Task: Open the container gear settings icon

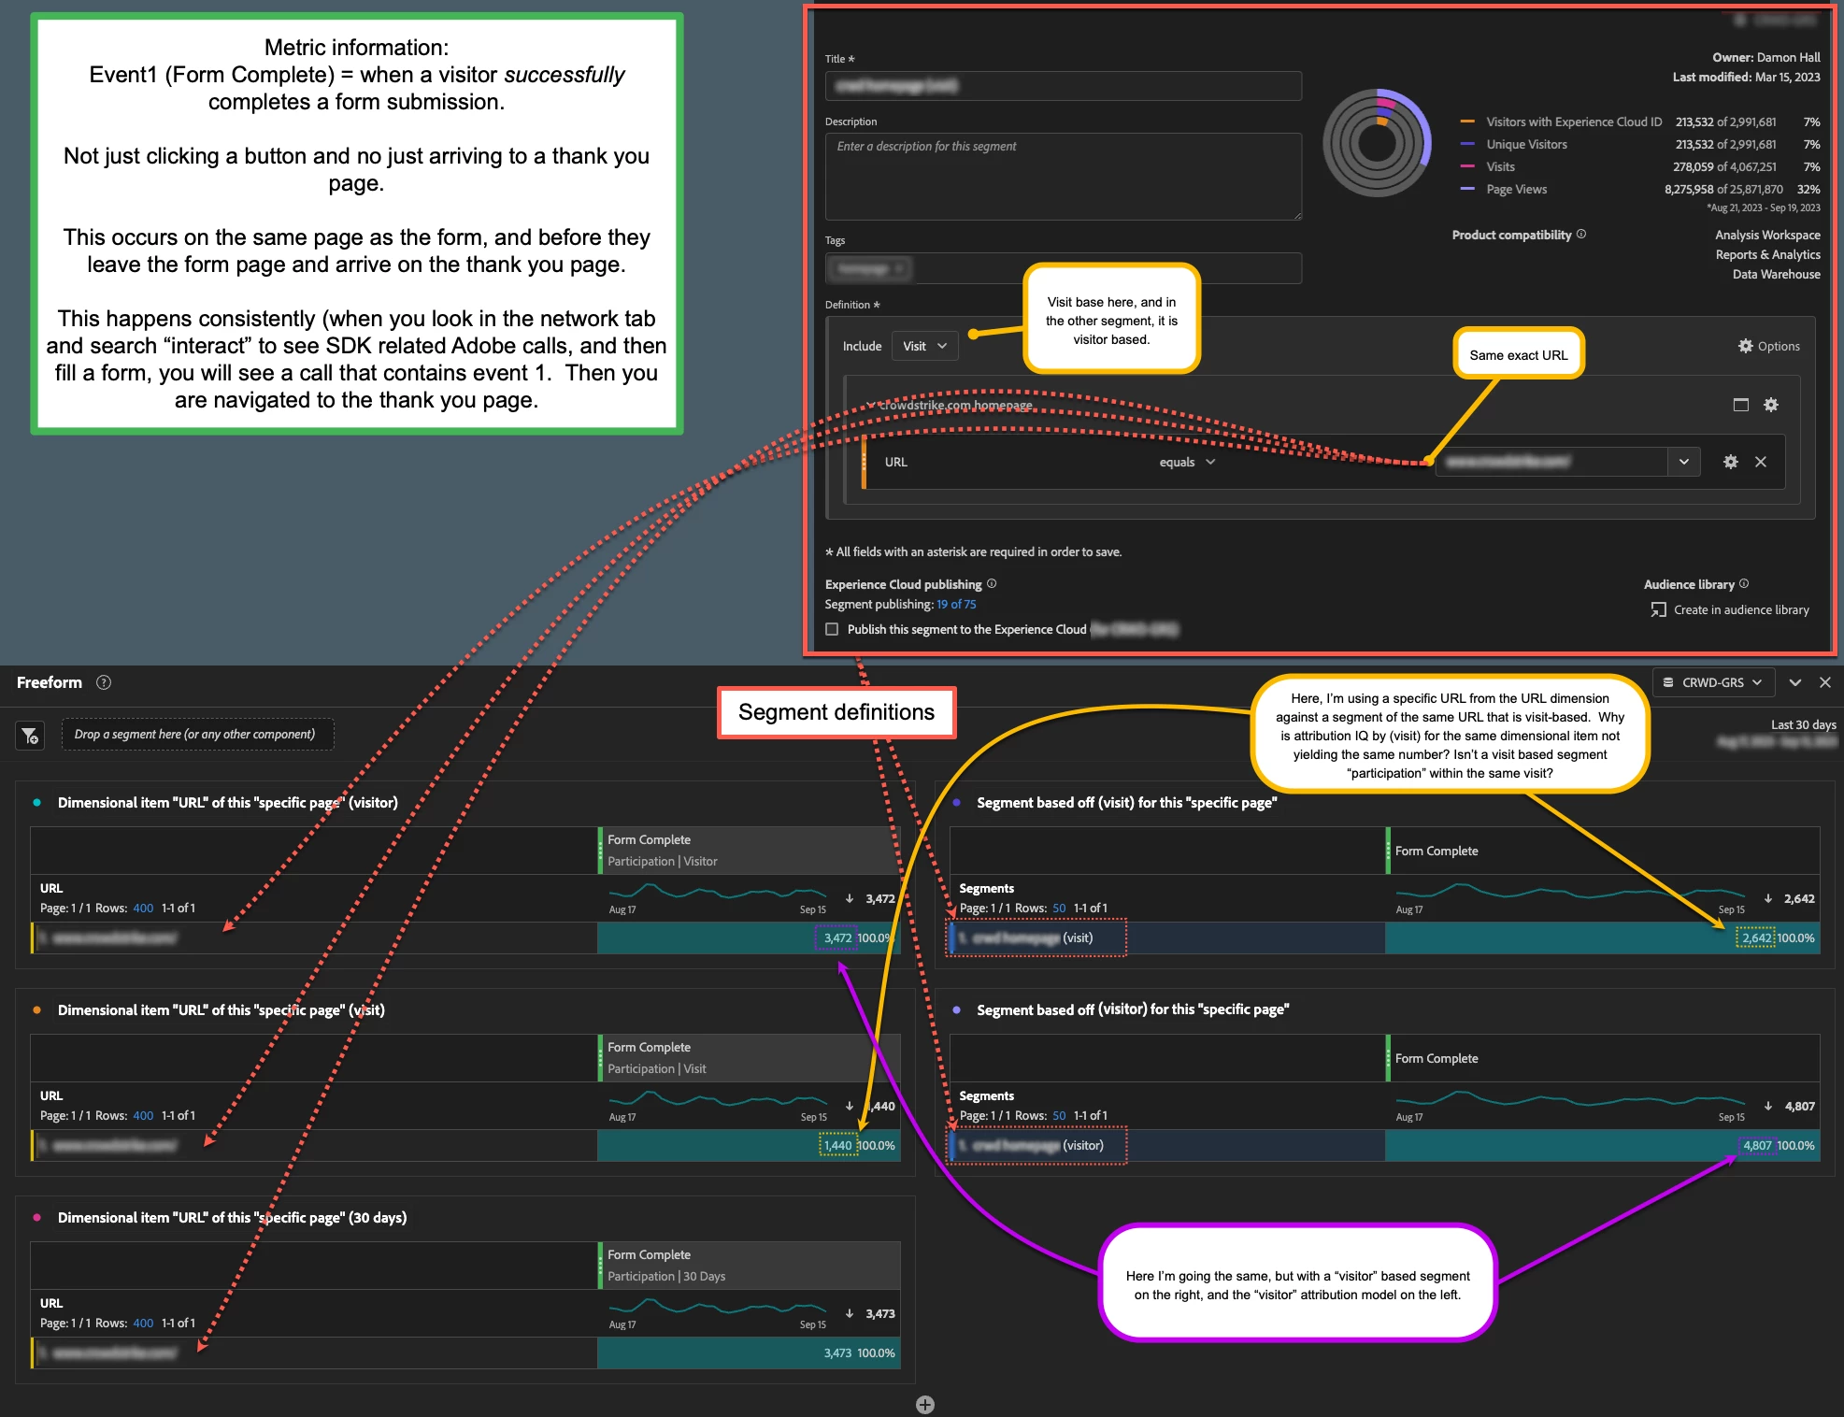Action: [1770, 405]
